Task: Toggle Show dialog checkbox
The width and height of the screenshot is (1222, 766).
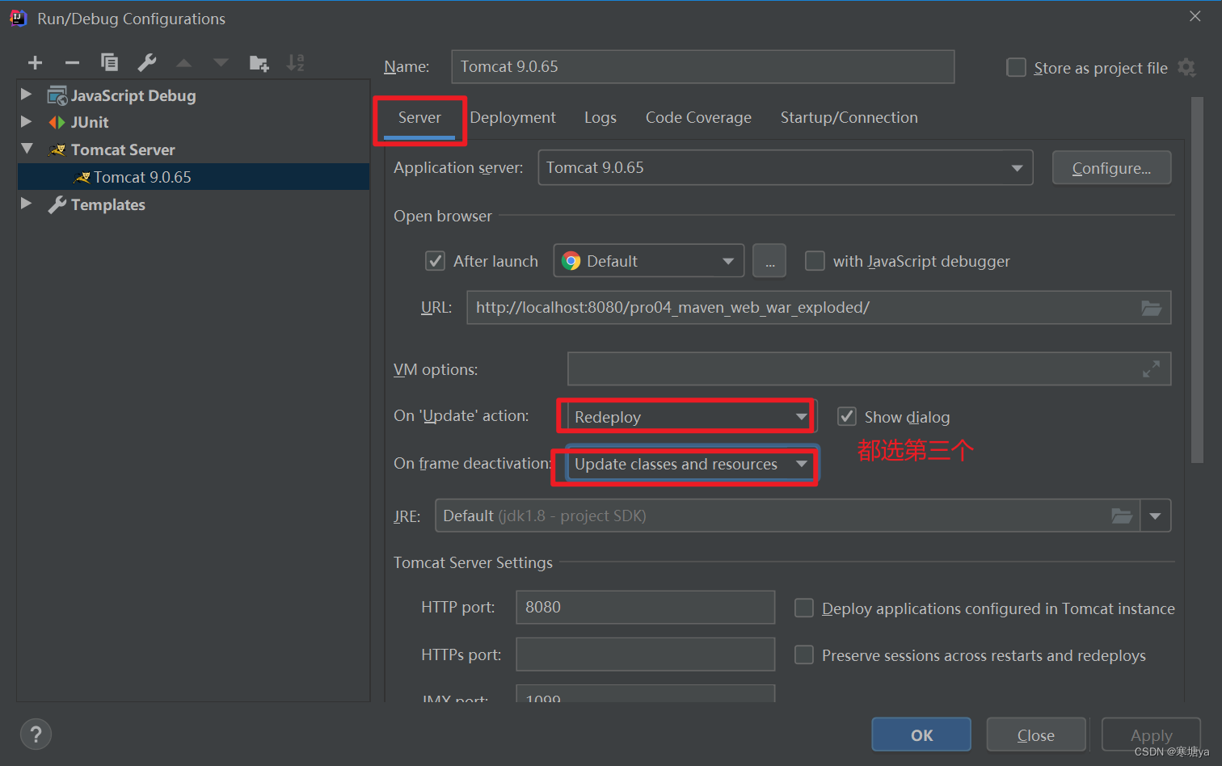Action: tap(846, 416)
